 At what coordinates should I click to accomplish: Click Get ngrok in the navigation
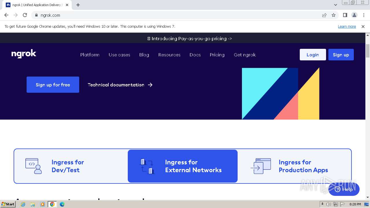(x=245, y=55)
